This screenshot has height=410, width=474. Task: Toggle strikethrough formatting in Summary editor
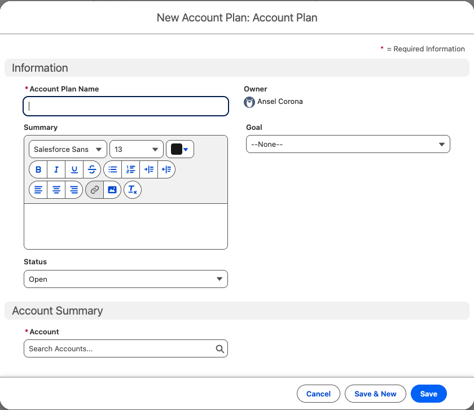[92, 169]
